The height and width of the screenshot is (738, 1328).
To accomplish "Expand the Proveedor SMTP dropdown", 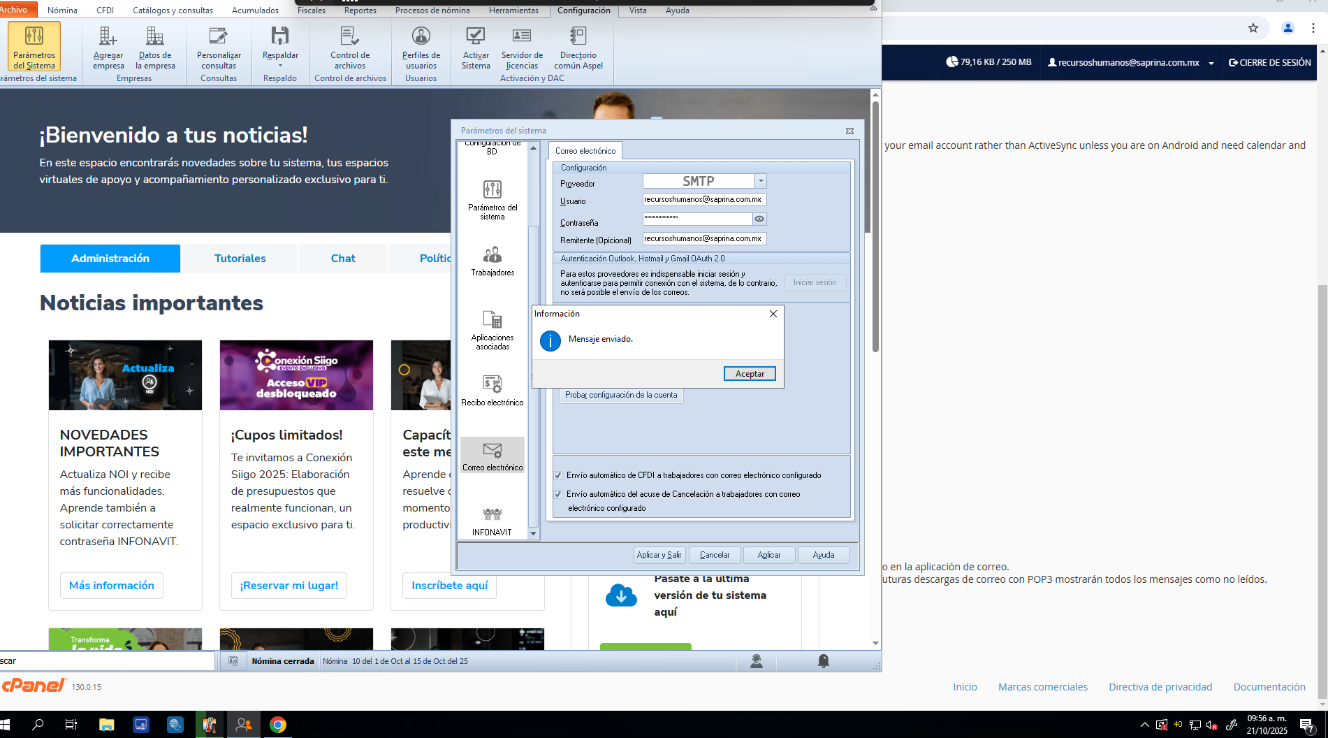I will [761, 181].
